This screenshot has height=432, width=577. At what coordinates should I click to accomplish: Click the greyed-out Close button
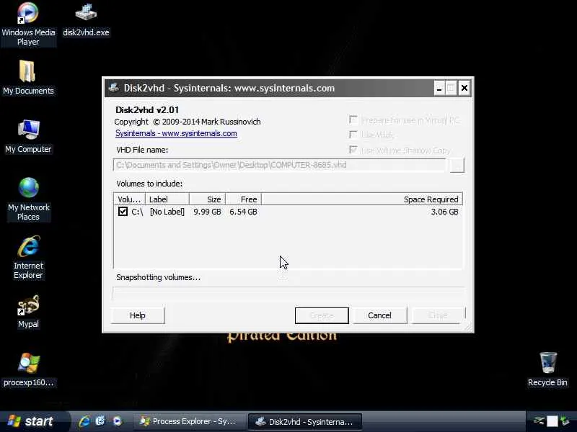coord(438,315)
